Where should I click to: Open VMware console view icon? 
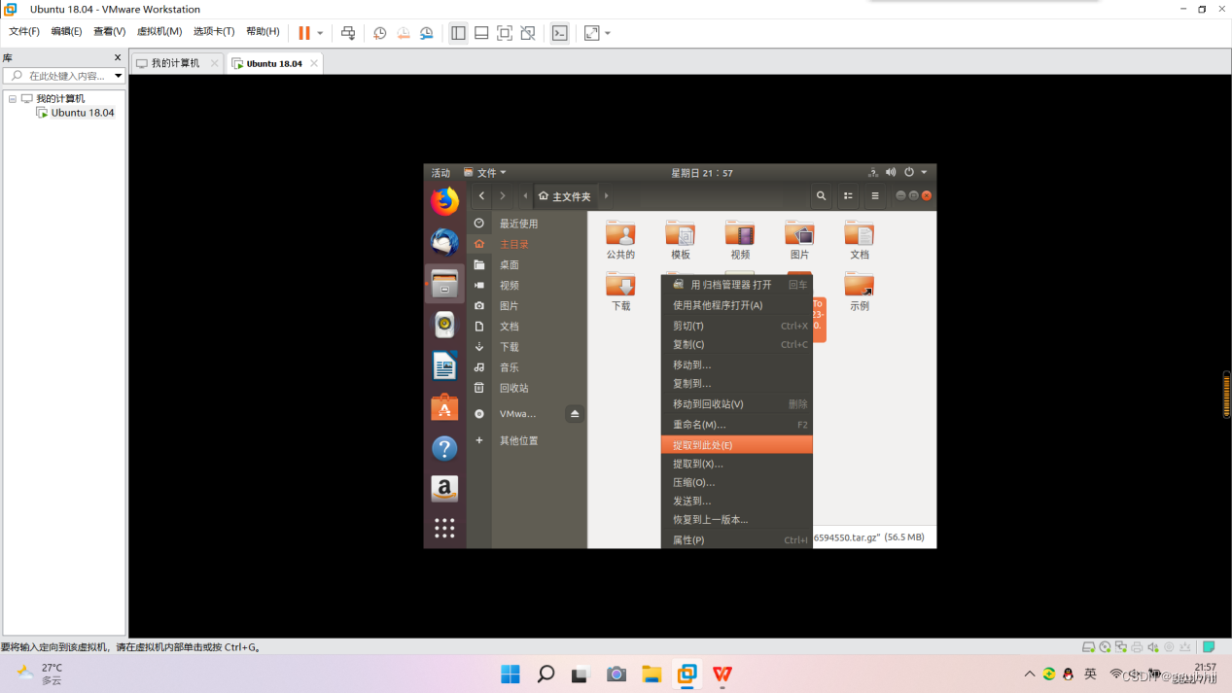point(560,33)
